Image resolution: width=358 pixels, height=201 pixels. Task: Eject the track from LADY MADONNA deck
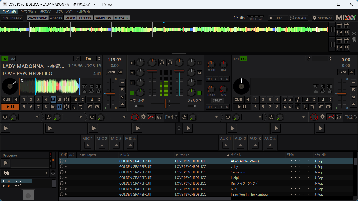click(x=85, y=91)
